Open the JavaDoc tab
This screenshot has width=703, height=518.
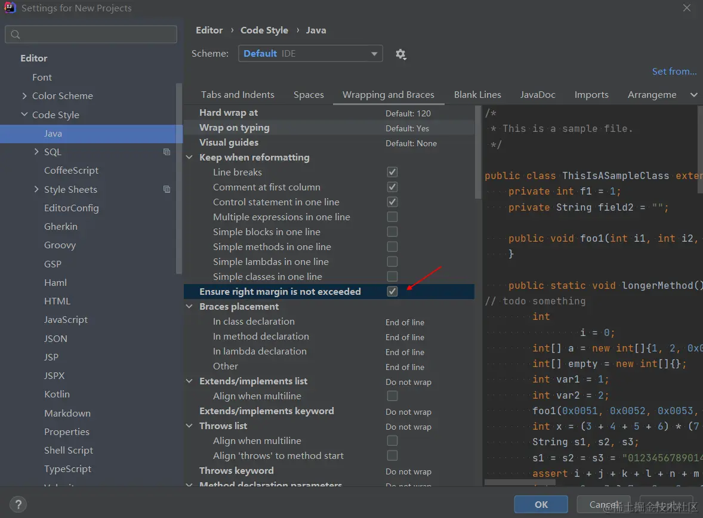pyautogui.click(x=538, y=95)
